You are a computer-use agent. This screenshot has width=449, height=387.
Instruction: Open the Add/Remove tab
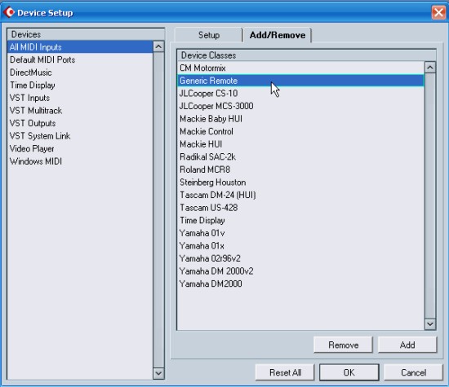278,35
